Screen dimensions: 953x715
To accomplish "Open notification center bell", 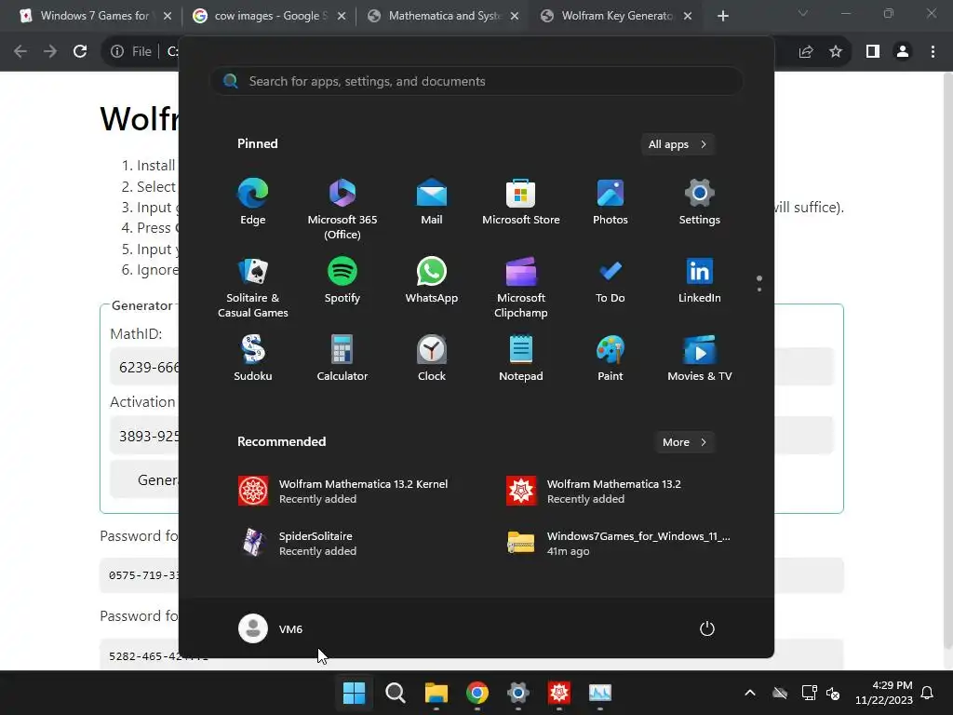I will click(x=928, y=693).
